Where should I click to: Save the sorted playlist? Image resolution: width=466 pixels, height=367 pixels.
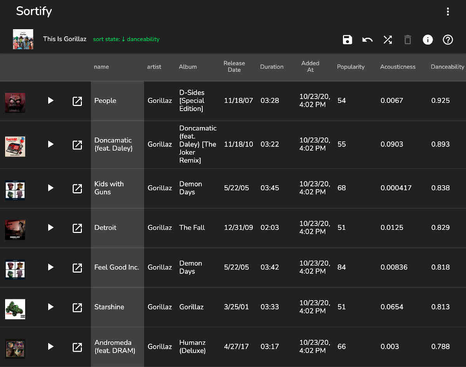tap(347, 40)
